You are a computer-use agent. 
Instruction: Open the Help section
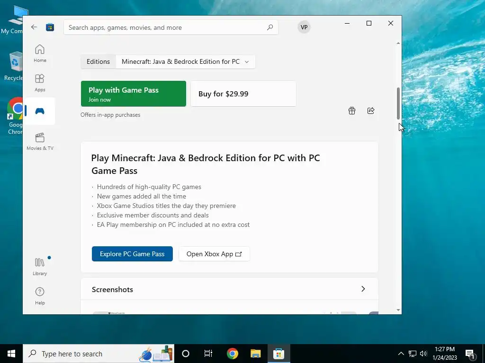click(x=40, y=296)
